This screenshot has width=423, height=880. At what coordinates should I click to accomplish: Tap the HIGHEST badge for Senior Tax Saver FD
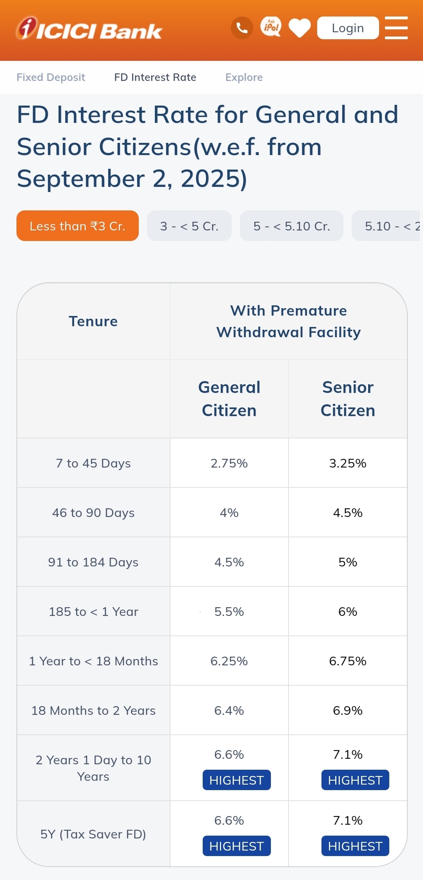(355, 846)
